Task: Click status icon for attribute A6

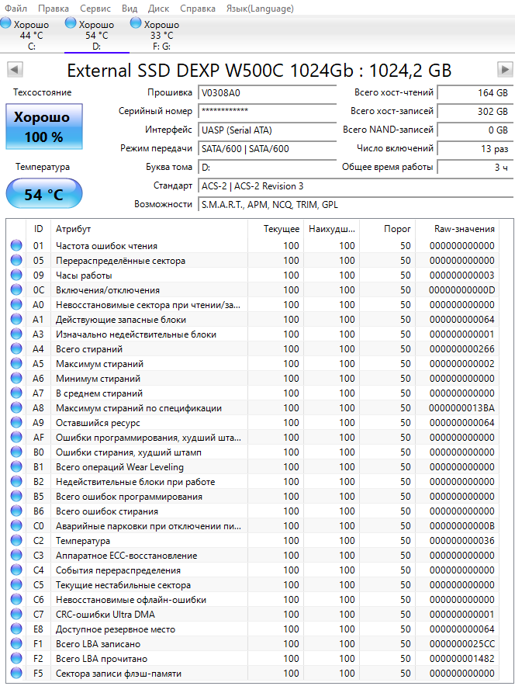Action: [x=16, y=379]
